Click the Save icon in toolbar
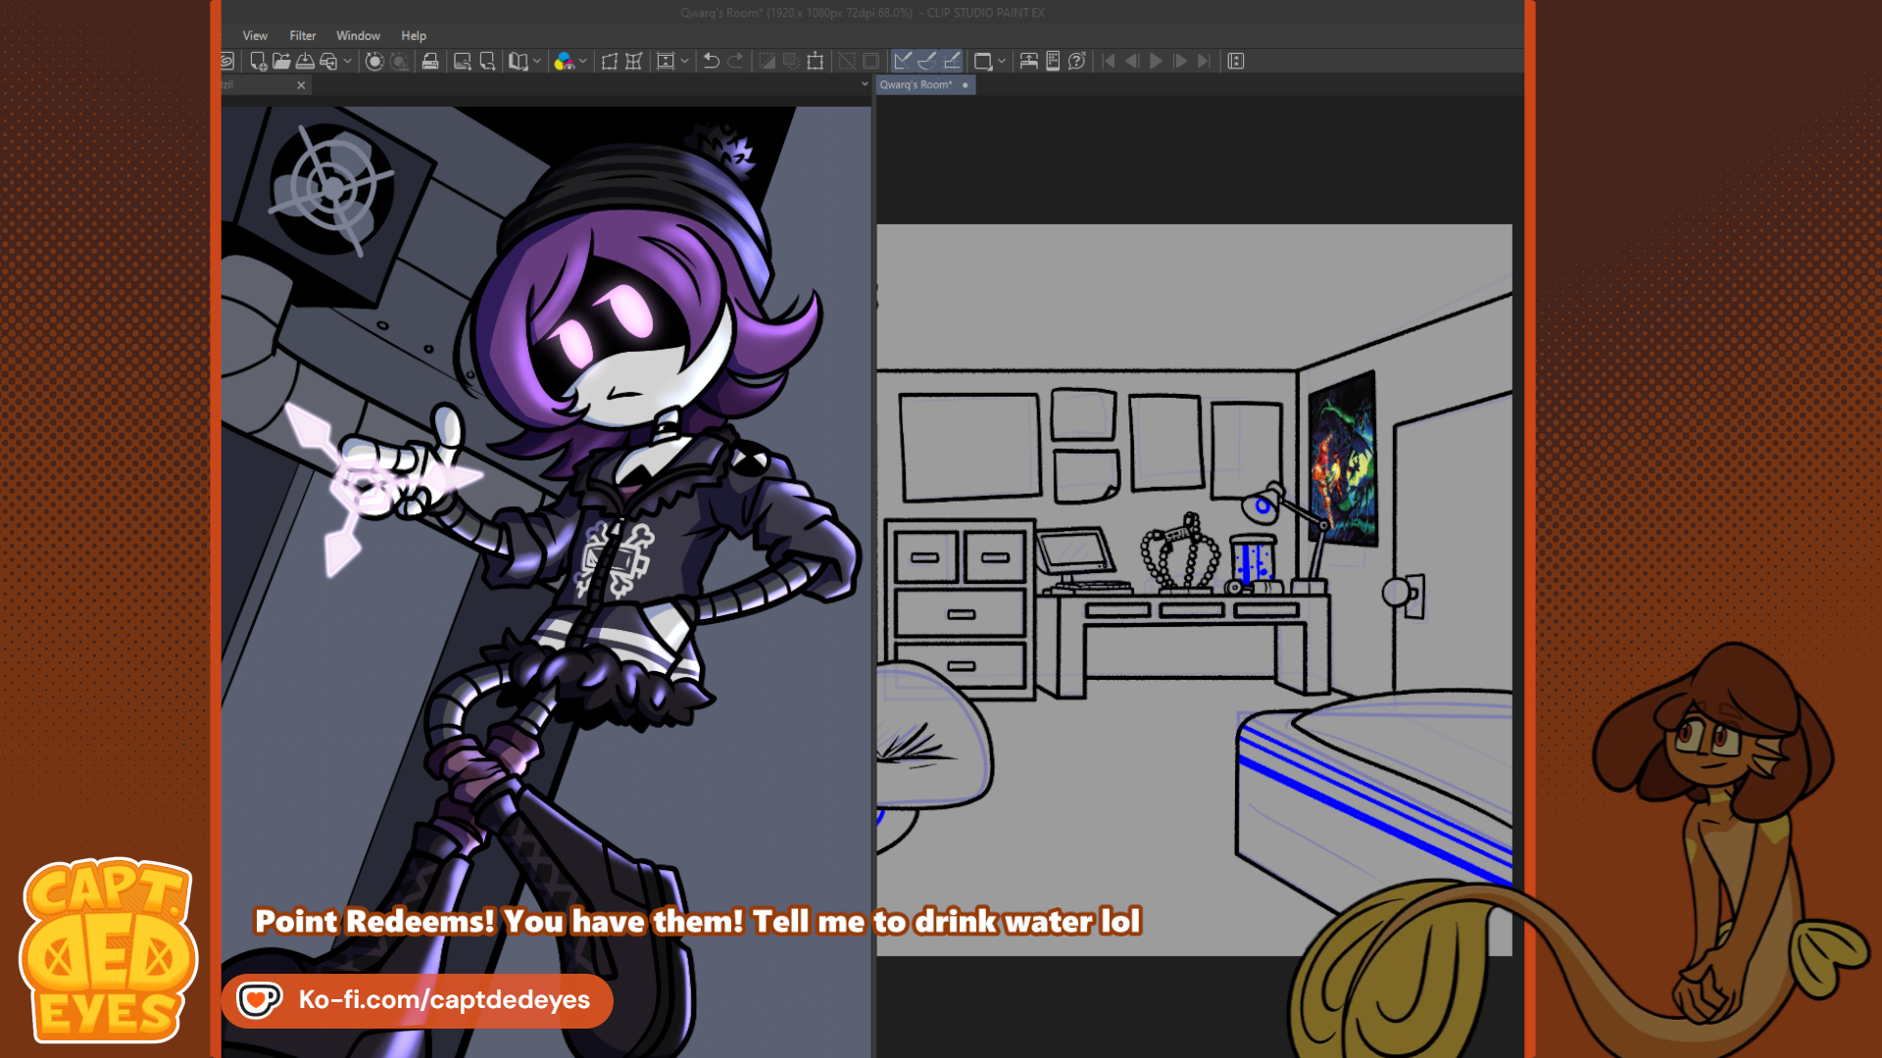1882x1058 pixels. (305, 61)
